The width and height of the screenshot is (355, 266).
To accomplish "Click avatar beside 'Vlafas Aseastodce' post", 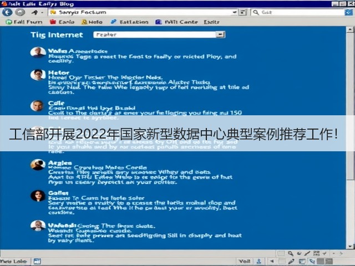I will point(38,53).
